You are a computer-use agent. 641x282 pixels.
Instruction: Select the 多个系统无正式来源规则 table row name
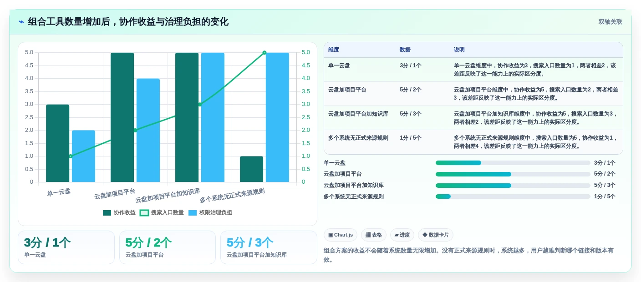358,138
